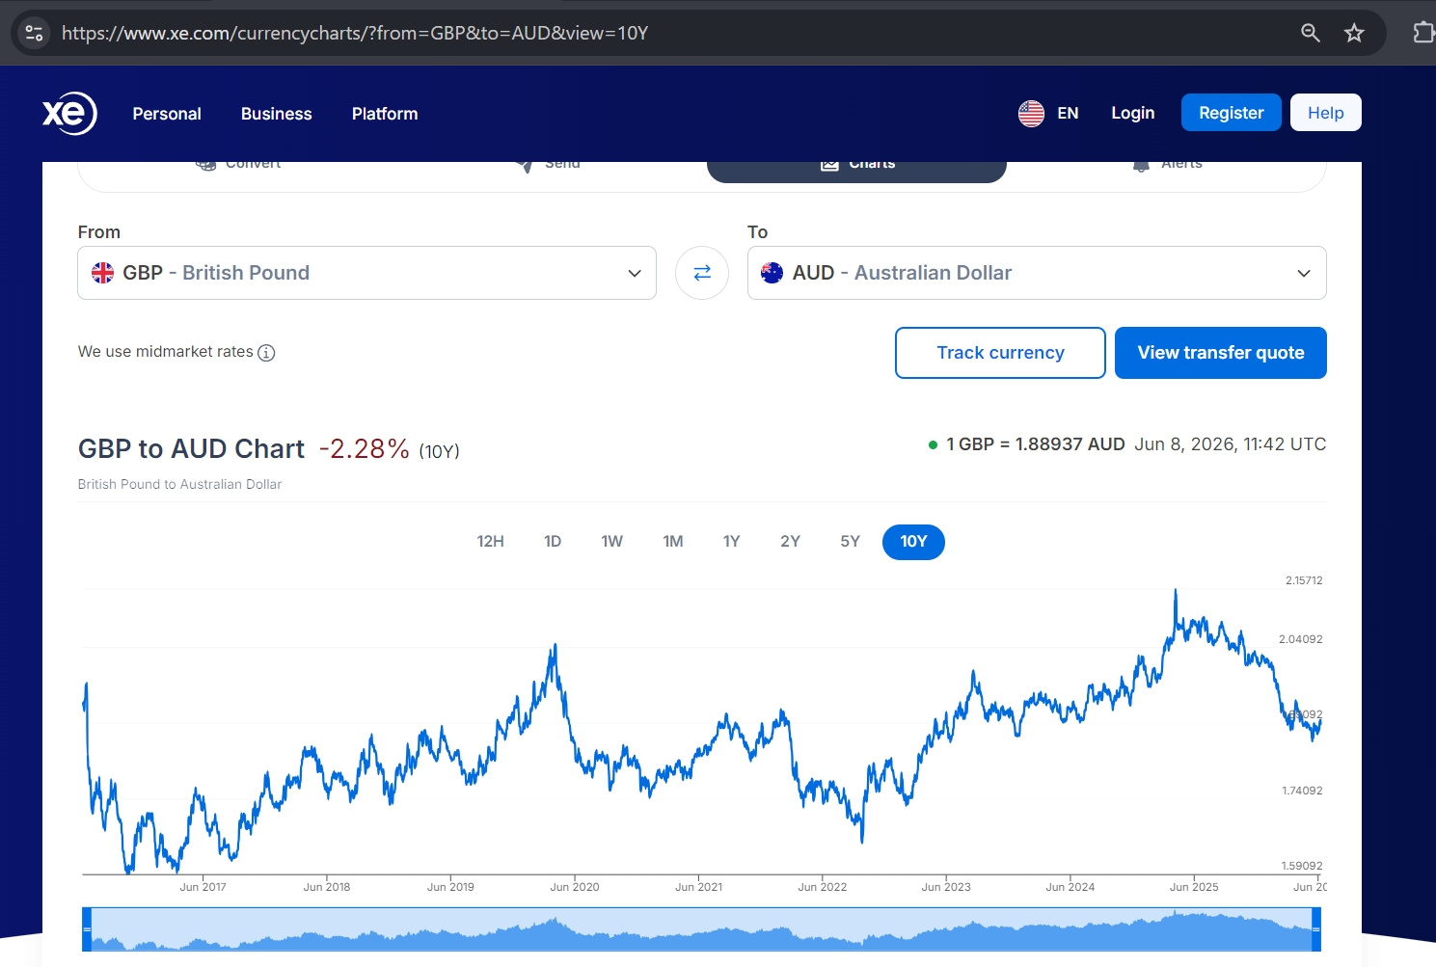
Task: Click the Xe logo in header
Action: 69,114
